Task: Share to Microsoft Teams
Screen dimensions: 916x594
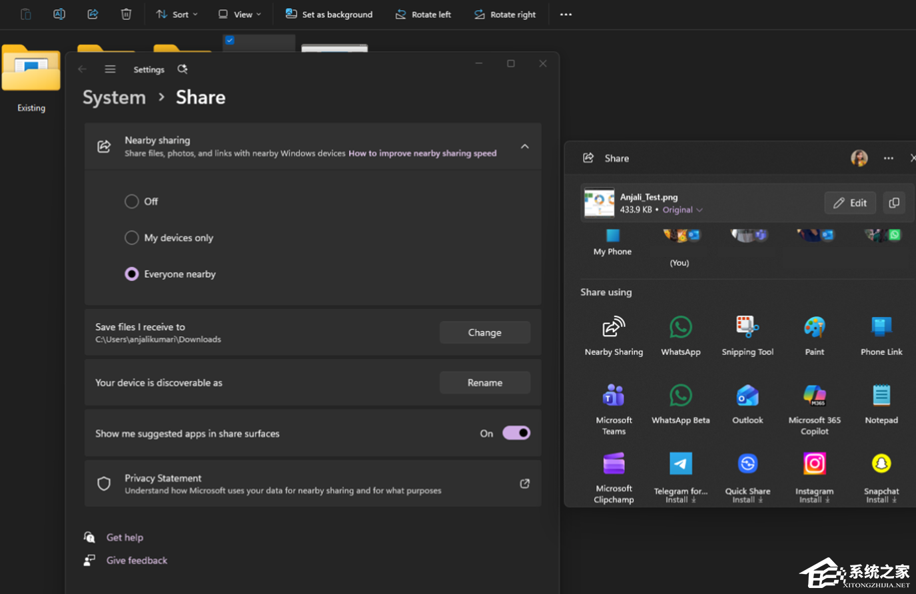Action: [614, 410]
